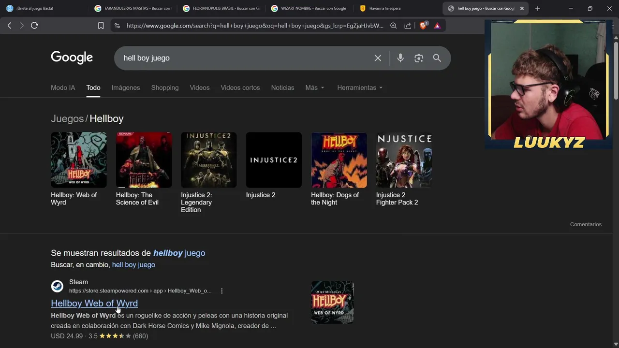Switch to the 'Havanna te espera' tab
The width and height of the screenshot is (619, 348).
[x=398, y=8]
